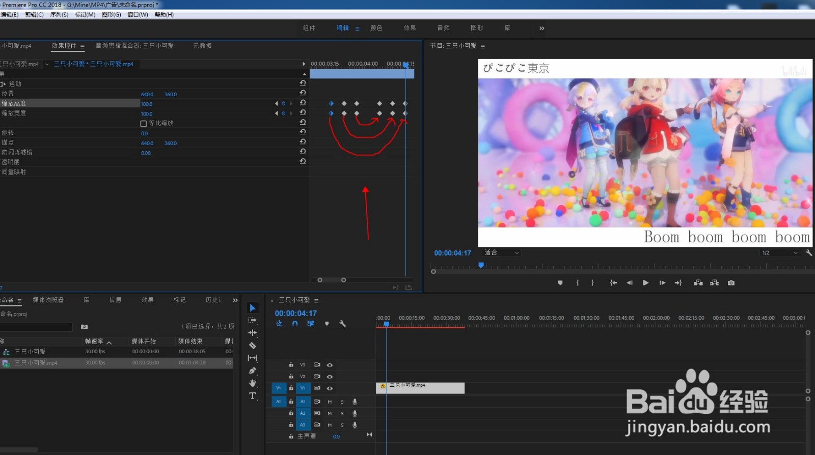Add keyframe for 缩放高度
This screenshot has height=455, width=815.
coord(284,104)
